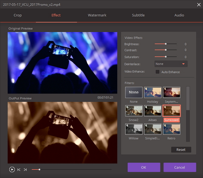The height and width of the screenshot is (178, 203).
Task: Enable the Auto Enhance checkbox
Action: click(157, 72)
